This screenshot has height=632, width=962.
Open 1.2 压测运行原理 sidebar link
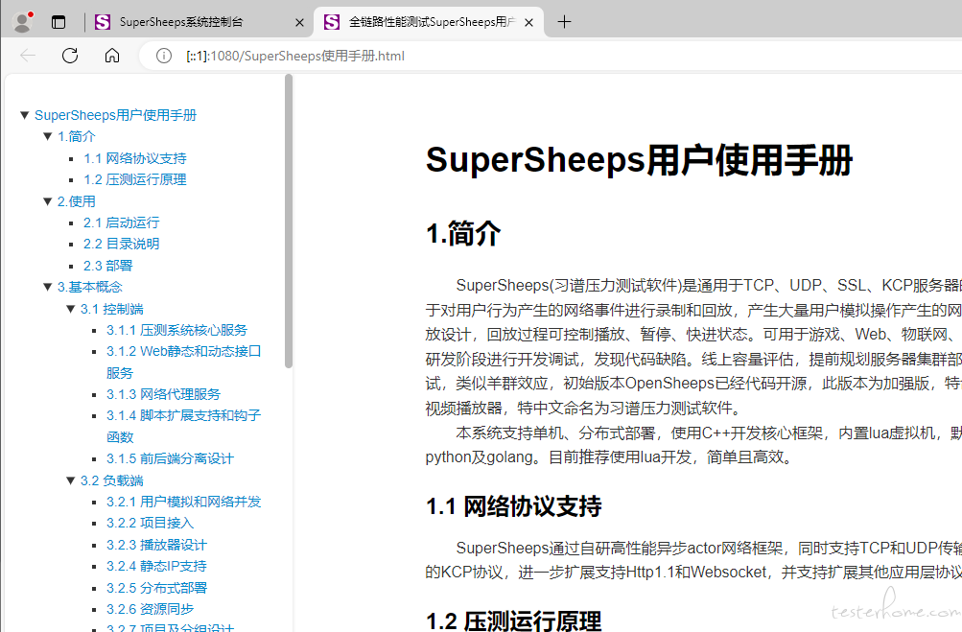[135, 179]
